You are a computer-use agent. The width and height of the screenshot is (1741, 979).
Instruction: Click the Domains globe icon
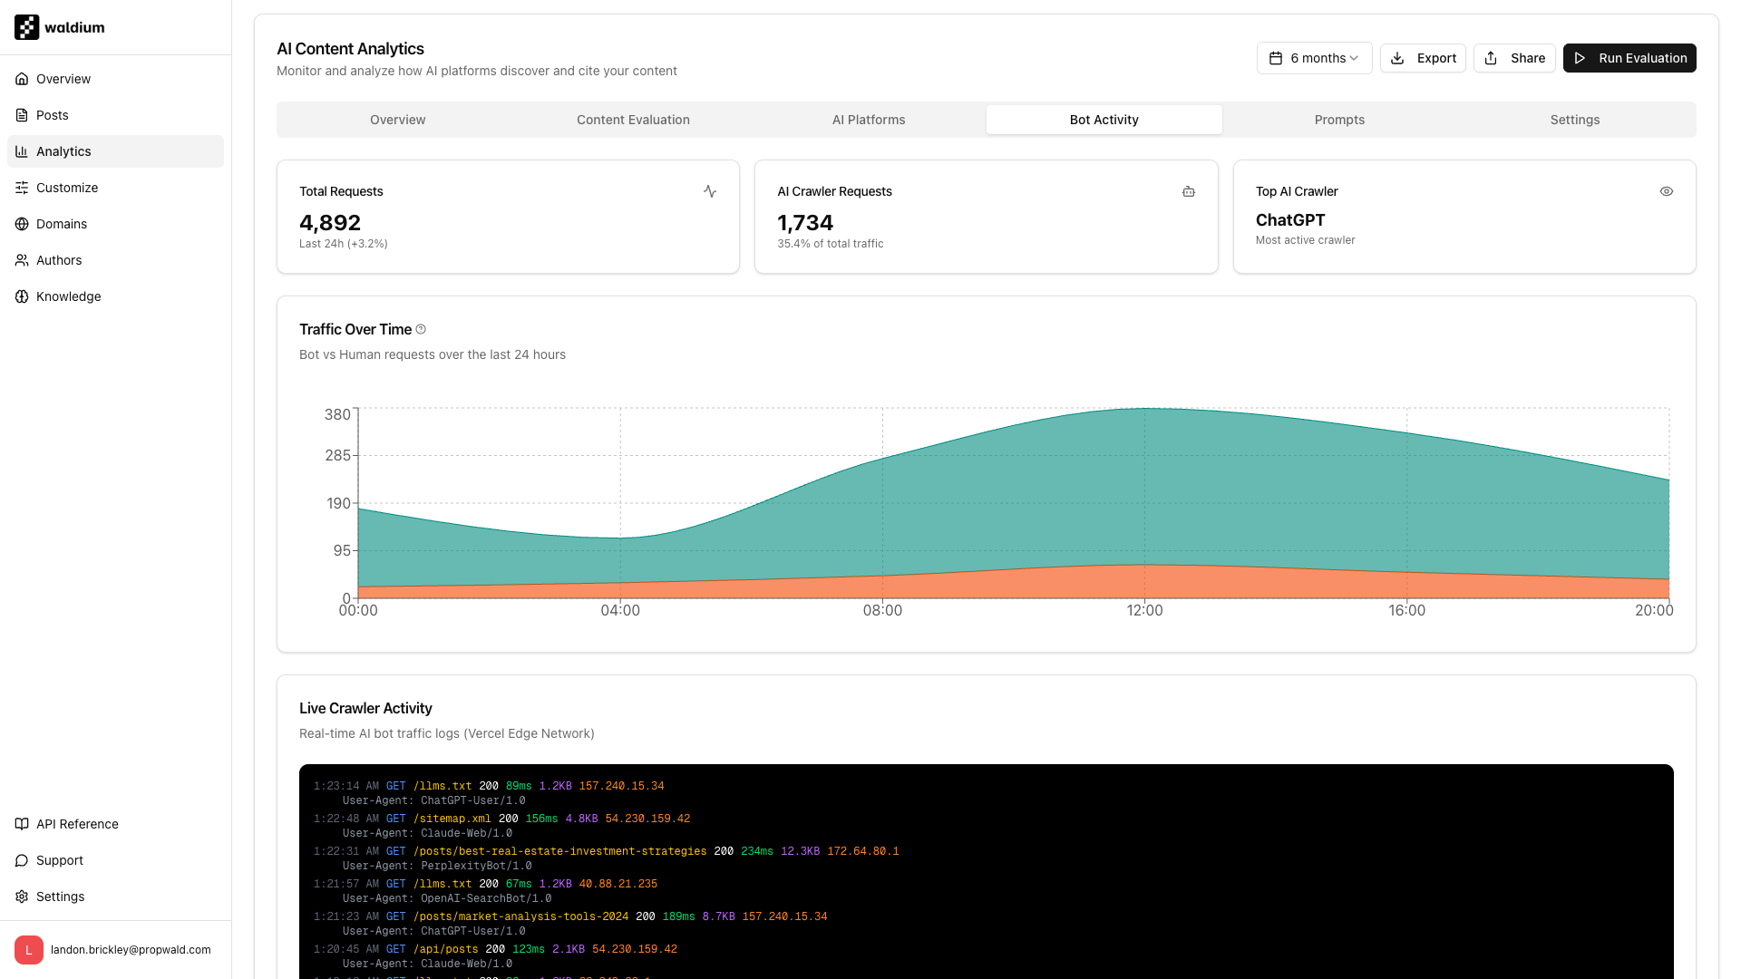tap(22, 224)
